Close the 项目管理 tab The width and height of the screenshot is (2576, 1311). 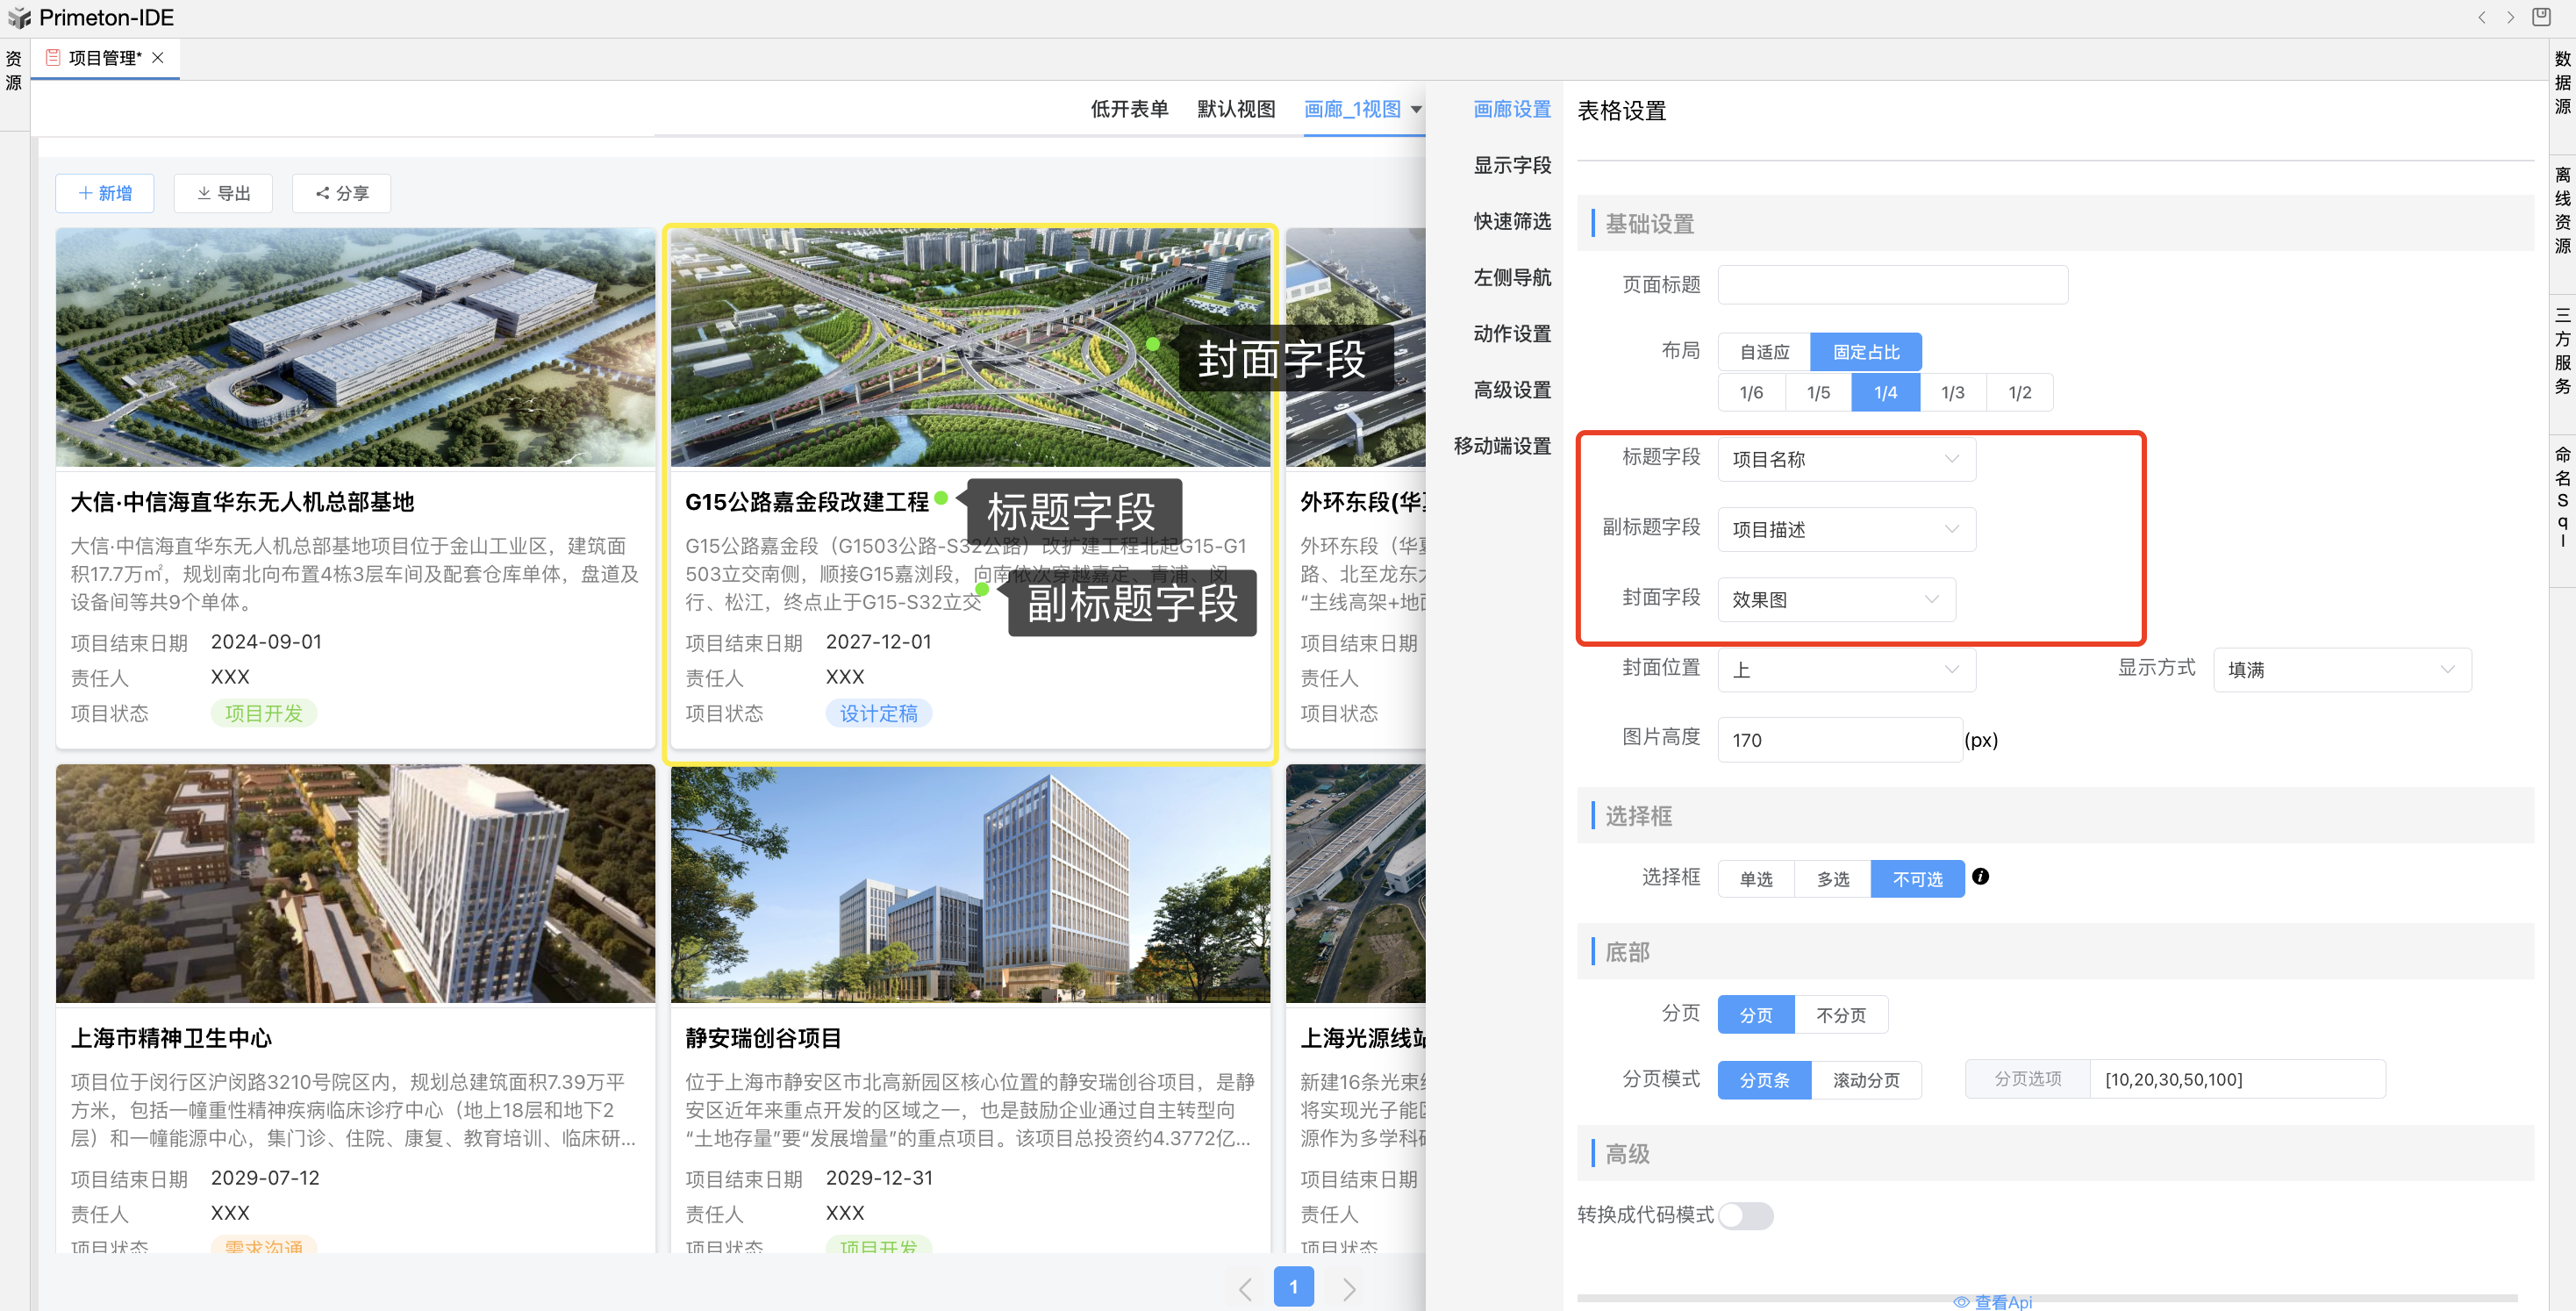[x=158, y=58]
